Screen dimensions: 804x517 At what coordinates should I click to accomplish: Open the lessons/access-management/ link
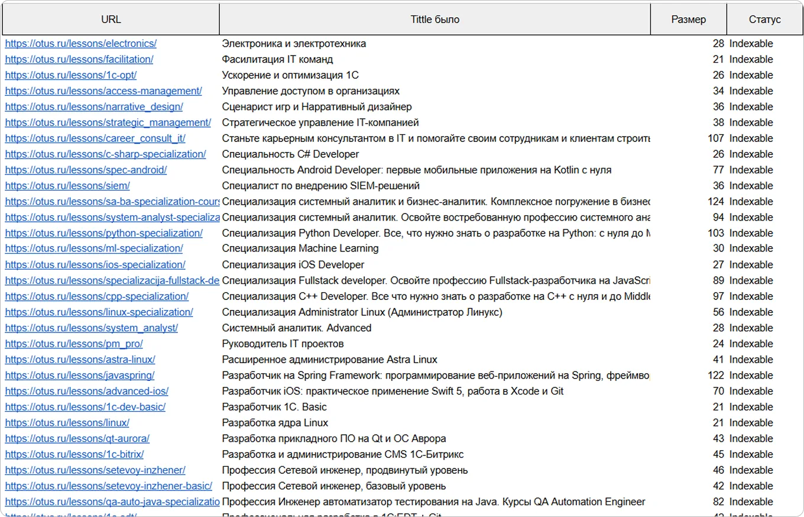[103, 91]
